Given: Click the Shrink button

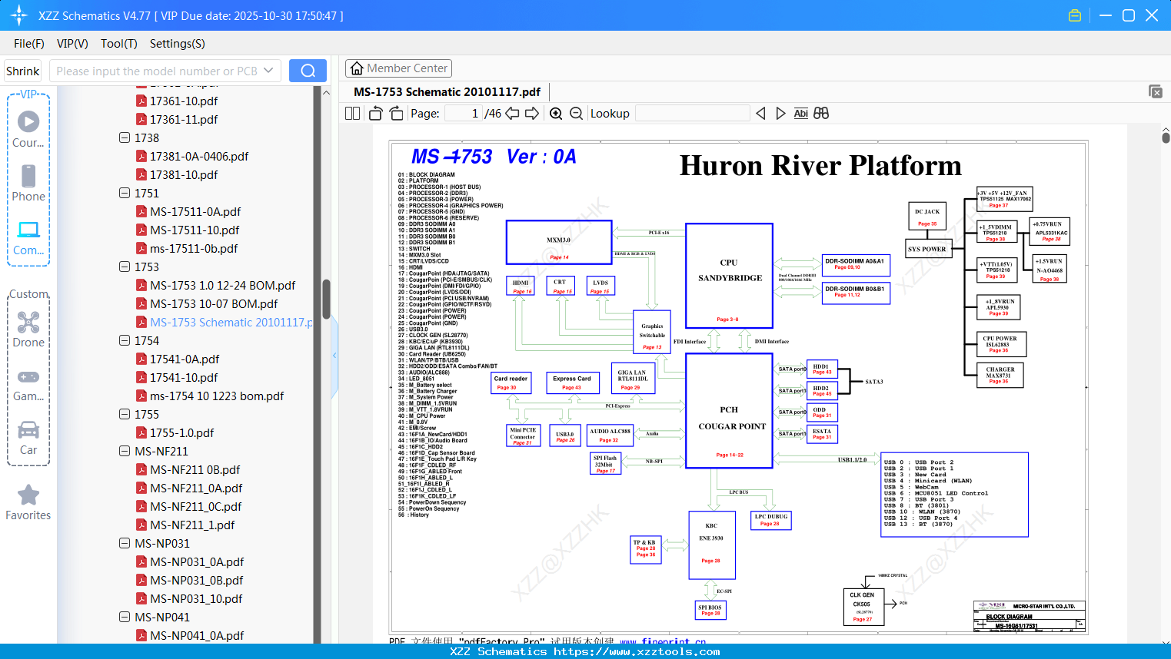Looking at the screenshot, I should pos(22,71).
